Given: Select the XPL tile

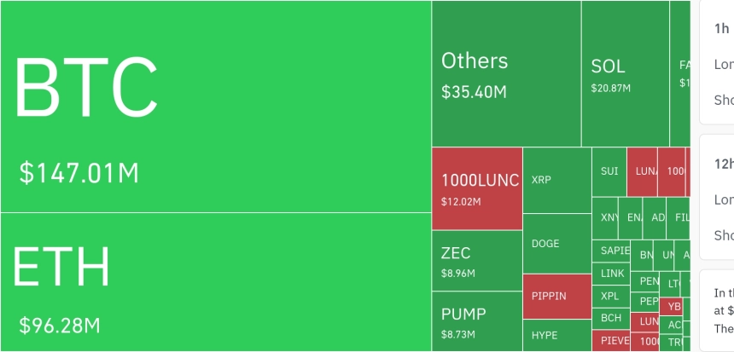Looking at the screenshot, I should (610, 297).
